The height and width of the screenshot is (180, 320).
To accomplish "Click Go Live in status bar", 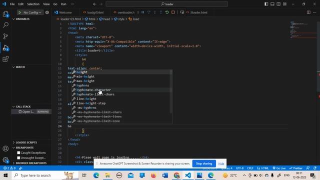I will [279, 168].
